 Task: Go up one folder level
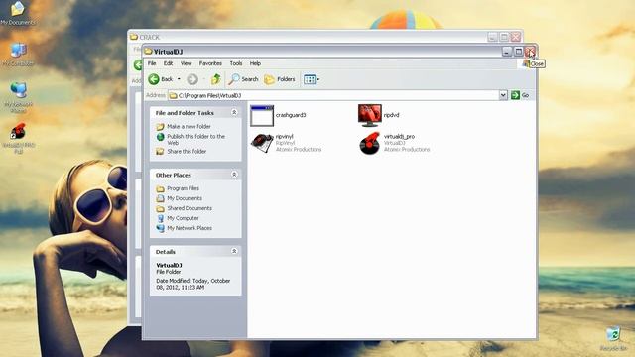pyautogui.click(x=216, y=79)
